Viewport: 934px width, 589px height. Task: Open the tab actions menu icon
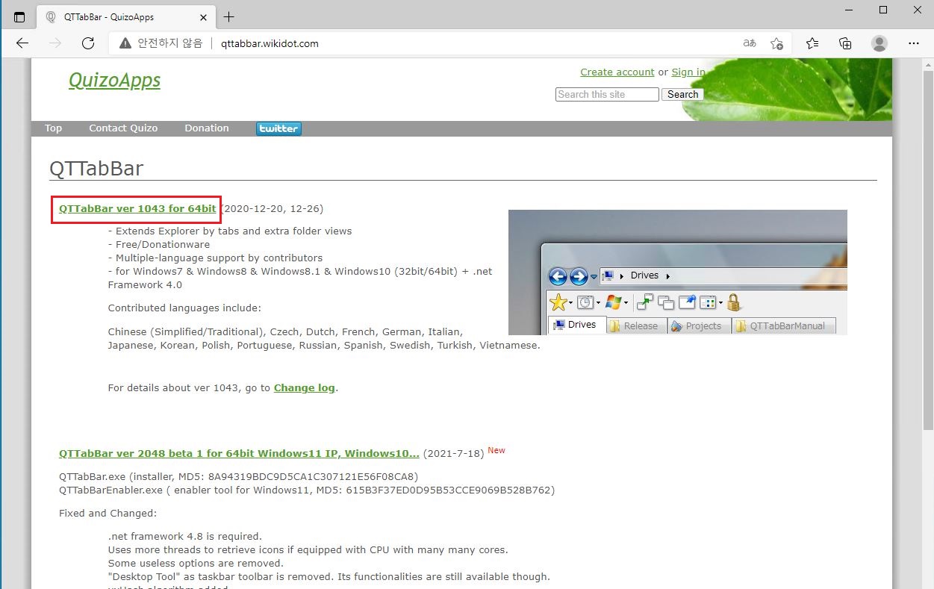click(x=19, y=16)
